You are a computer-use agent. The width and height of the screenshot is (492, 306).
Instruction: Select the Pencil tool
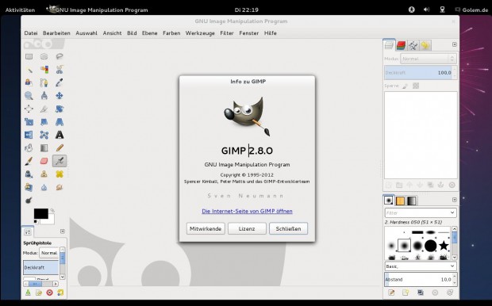coord(60,147)
